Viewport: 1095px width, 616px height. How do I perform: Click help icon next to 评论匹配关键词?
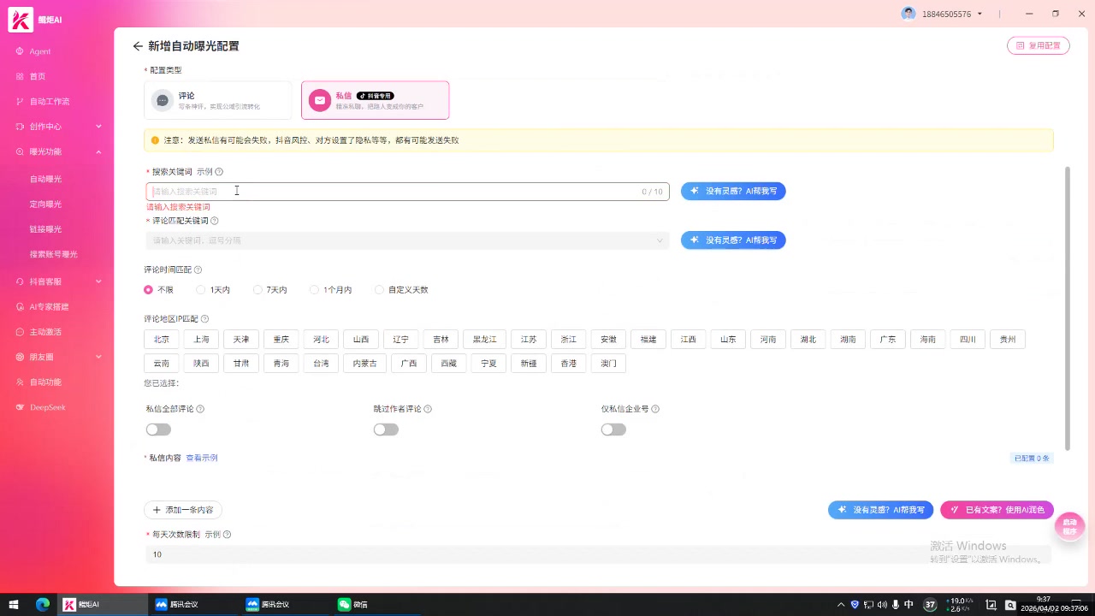pos(215,221)
